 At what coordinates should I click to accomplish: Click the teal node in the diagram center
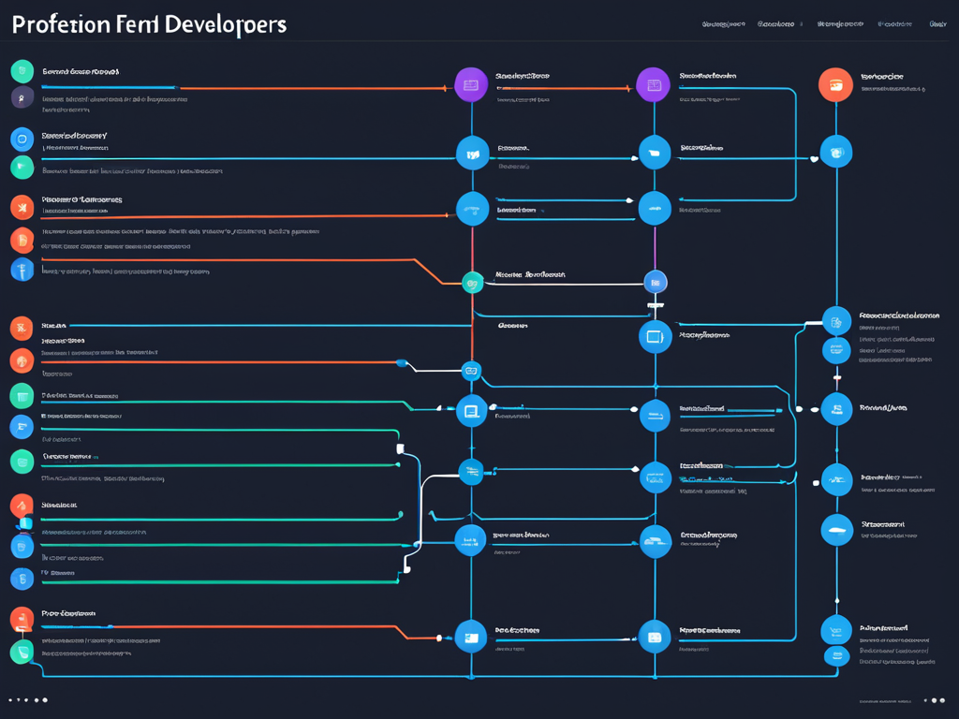[x=473, y=281]
